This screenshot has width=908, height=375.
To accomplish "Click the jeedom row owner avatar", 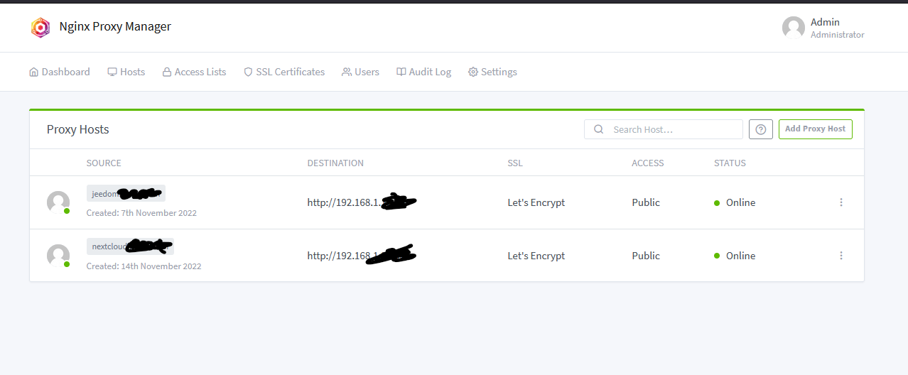I will [x=58, y=202].
